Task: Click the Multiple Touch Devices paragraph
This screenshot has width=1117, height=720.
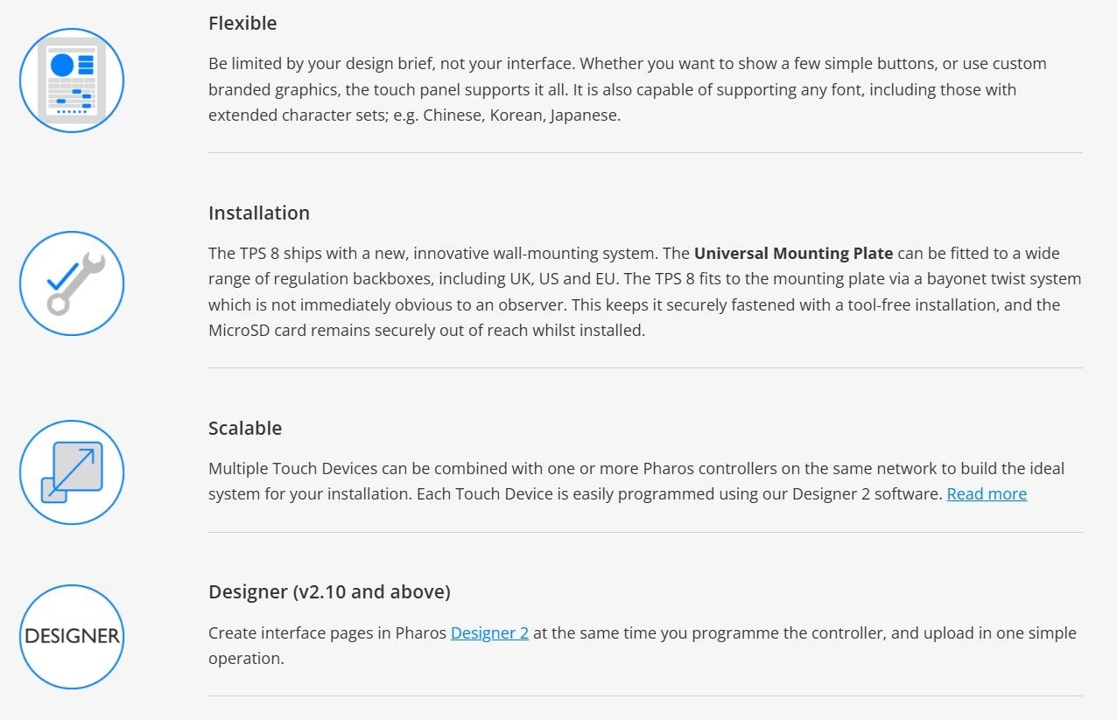Action: pos(636,480)
